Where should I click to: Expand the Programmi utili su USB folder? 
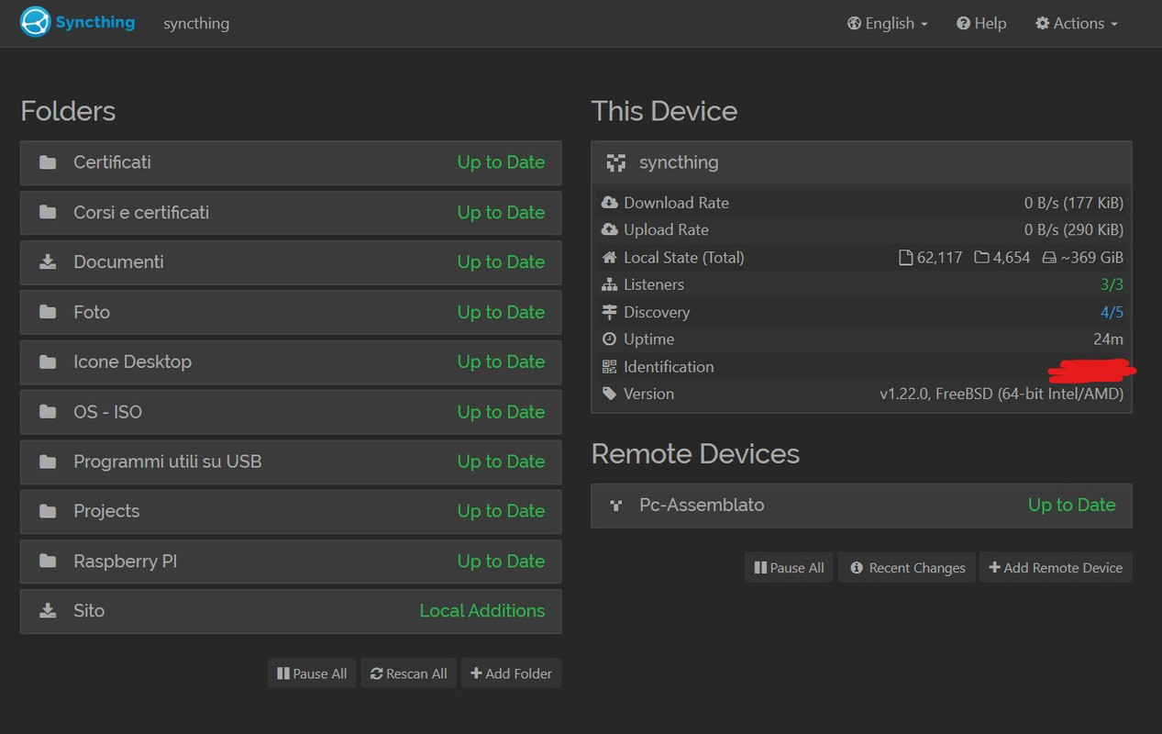tap(291, 462)
